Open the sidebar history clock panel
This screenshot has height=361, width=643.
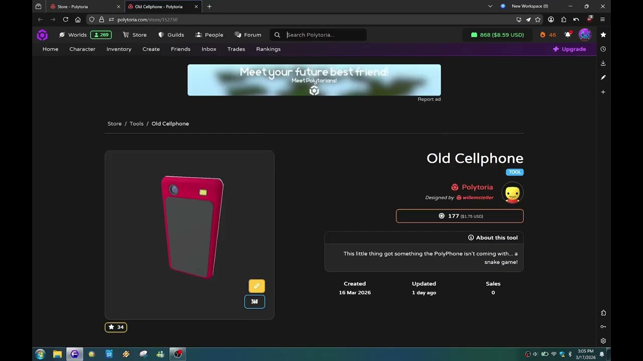coord(603,49)
